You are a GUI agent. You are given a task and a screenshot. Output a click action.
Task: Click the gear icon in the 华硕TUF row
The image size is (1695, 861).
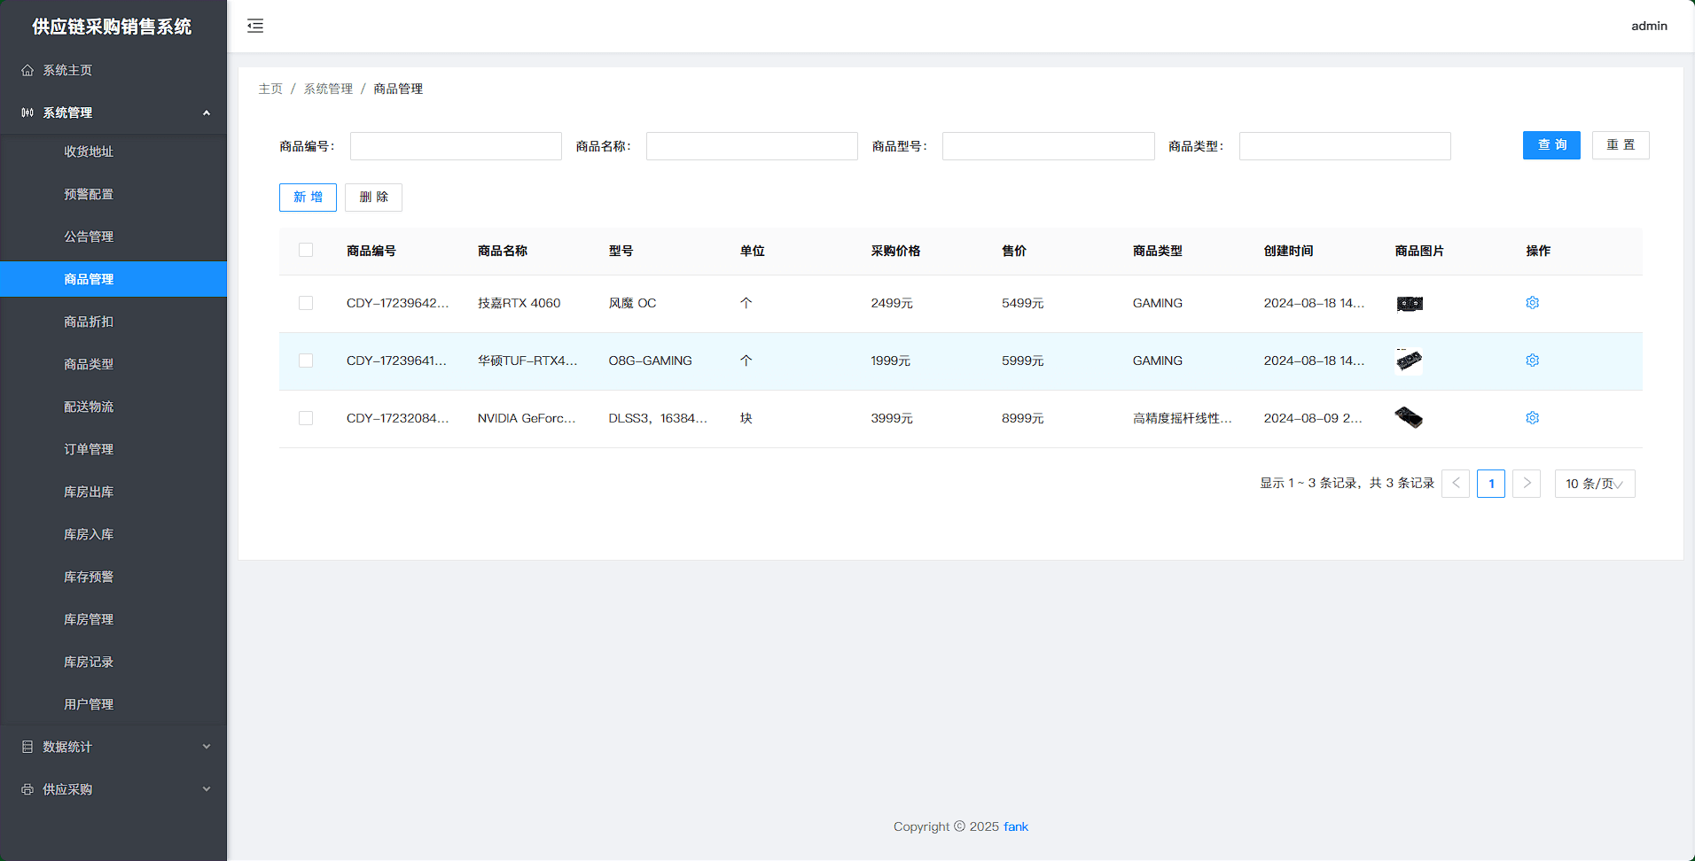pos(1532,361)
